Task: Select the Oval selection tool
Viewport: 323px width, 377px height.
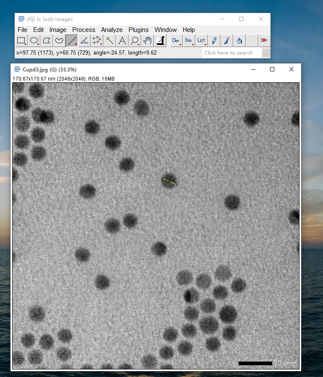Action: (x=34, y=41)
